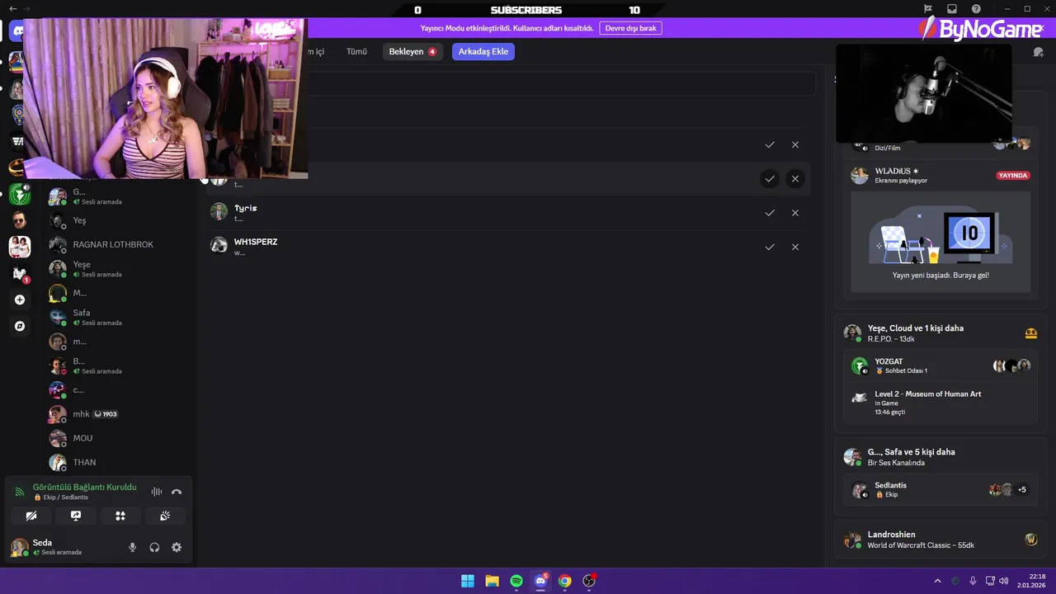Accept Tyris friend request
The width and height of the screenshot is (1056, 594).
pyautogui.click(x=770, y=213)
